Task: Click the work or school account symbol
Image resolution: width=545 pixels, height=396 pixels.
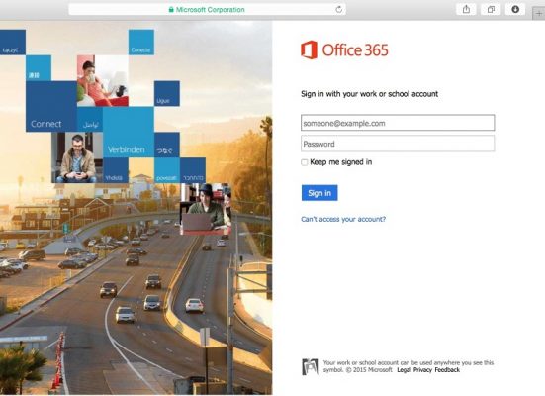Action: pos(310,366)
